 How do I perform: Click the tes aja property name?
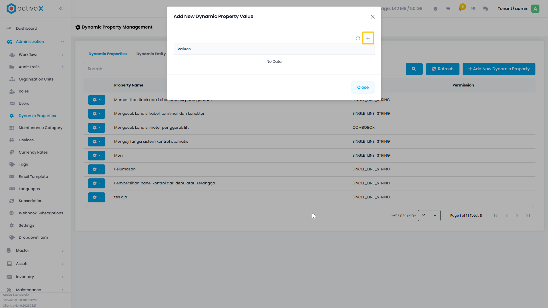[121, 197]
